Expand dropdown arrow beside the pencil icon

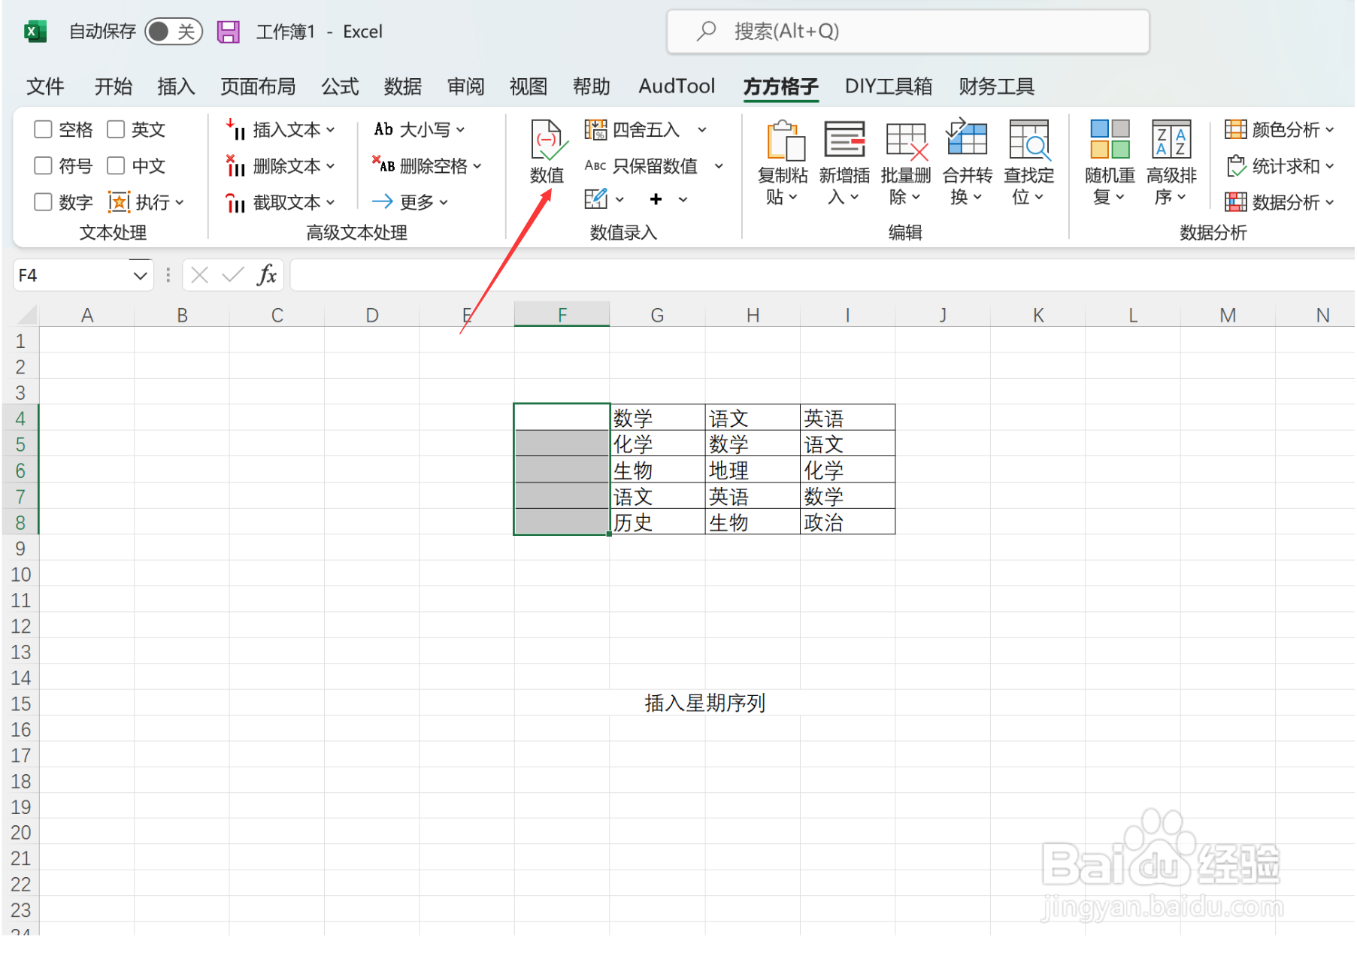(x=619, y=200)
